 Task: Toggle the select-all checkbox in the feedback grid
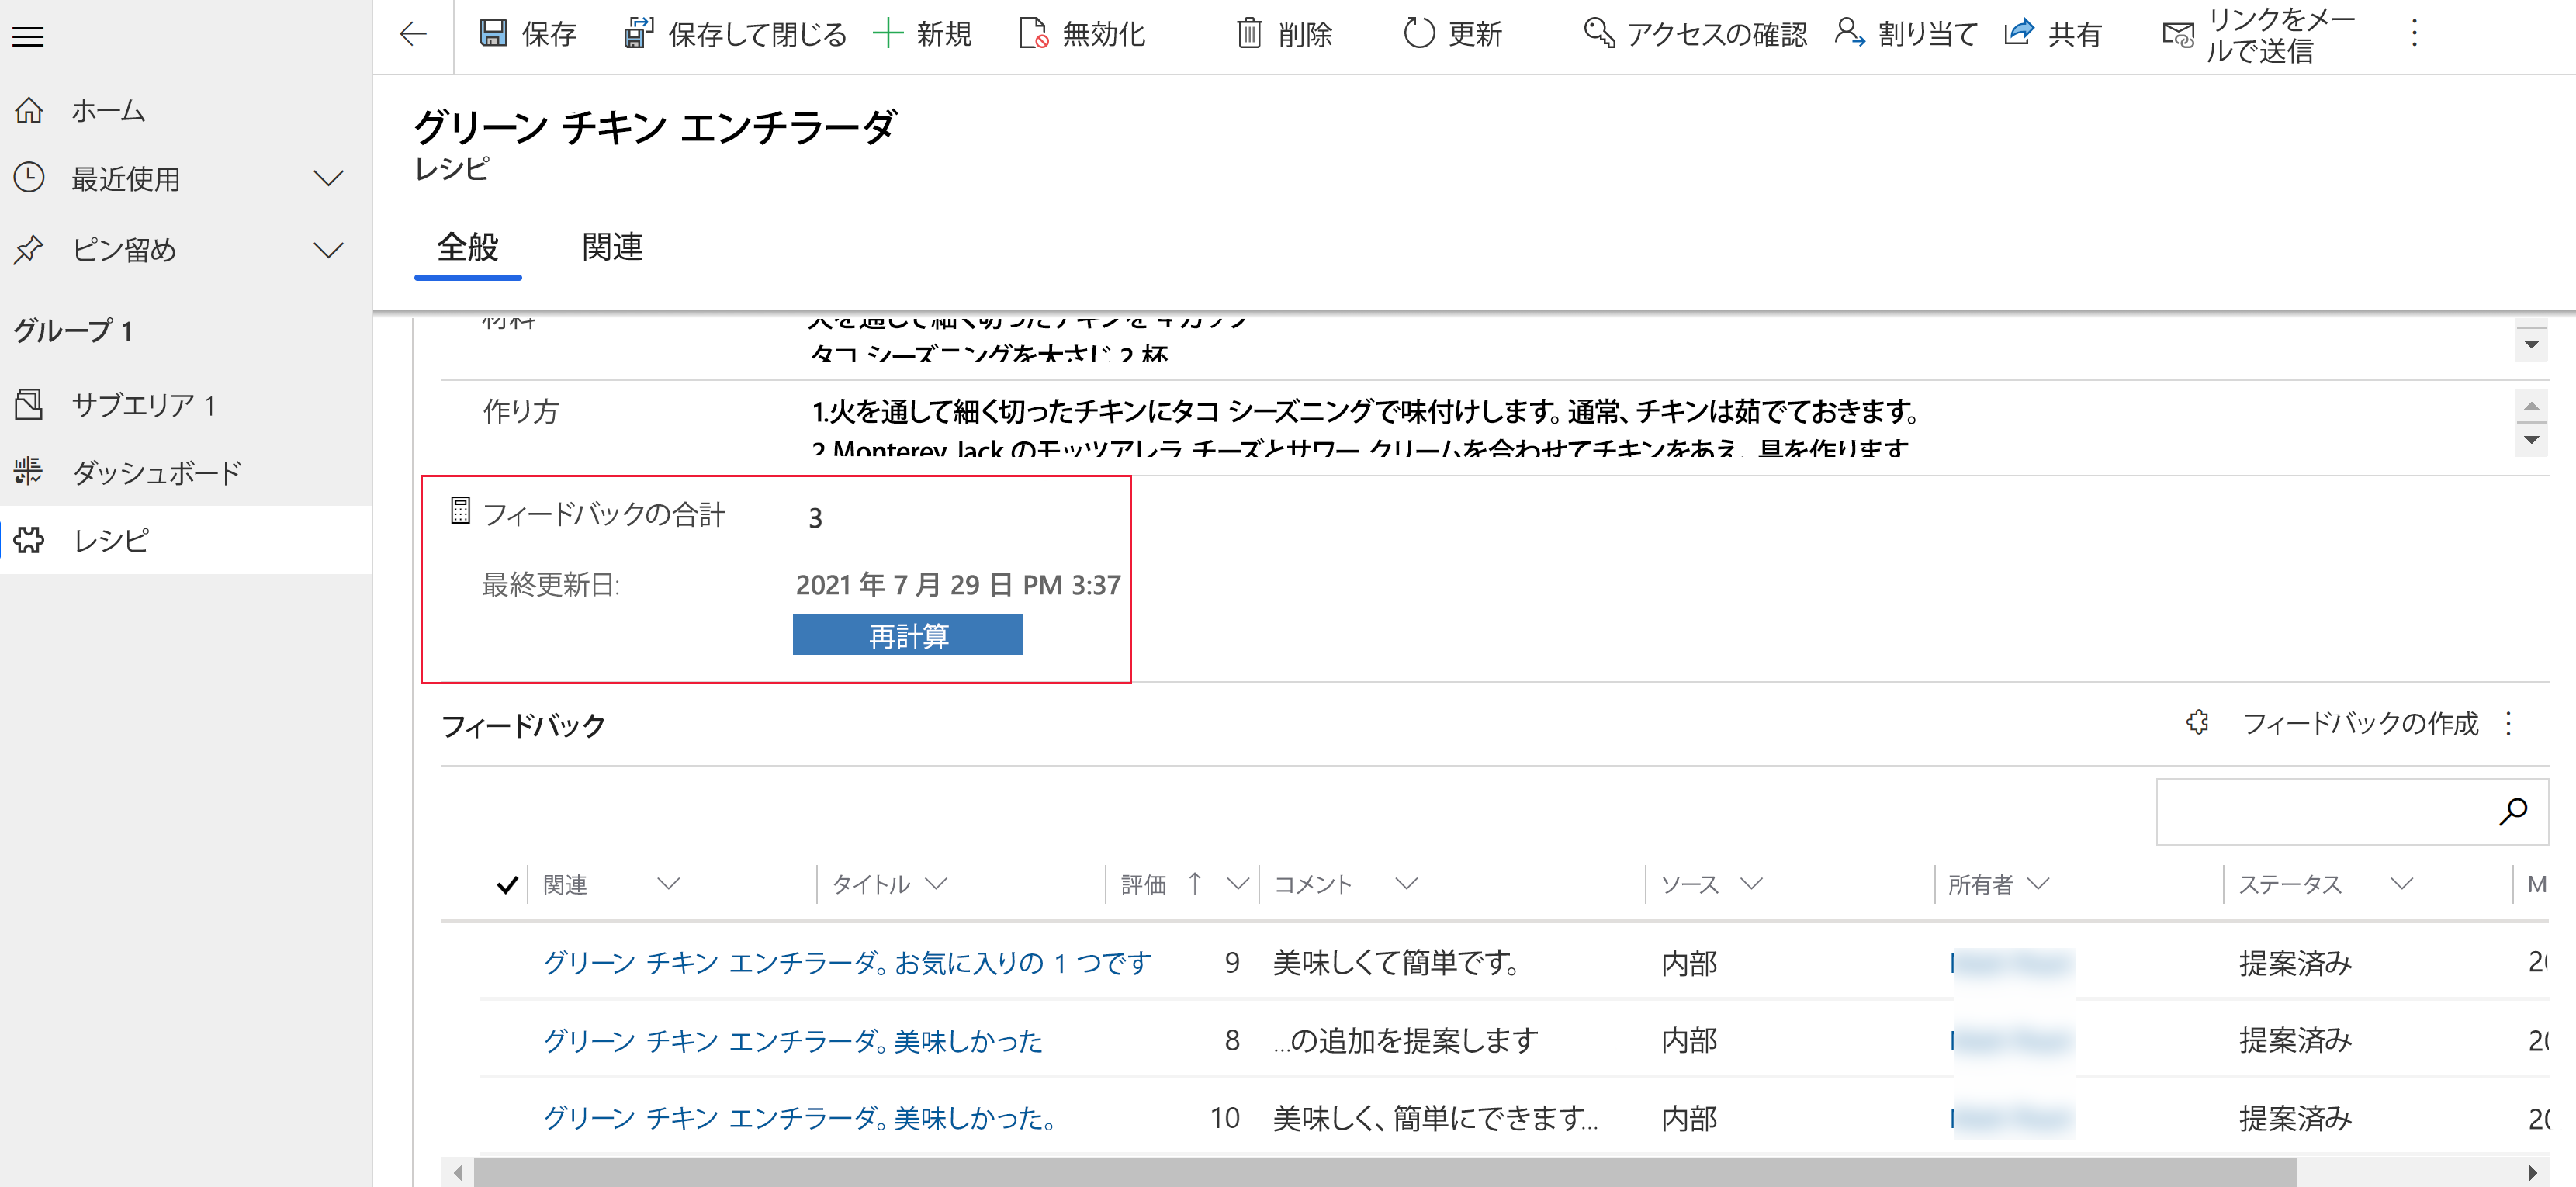(x=507, y=884)
